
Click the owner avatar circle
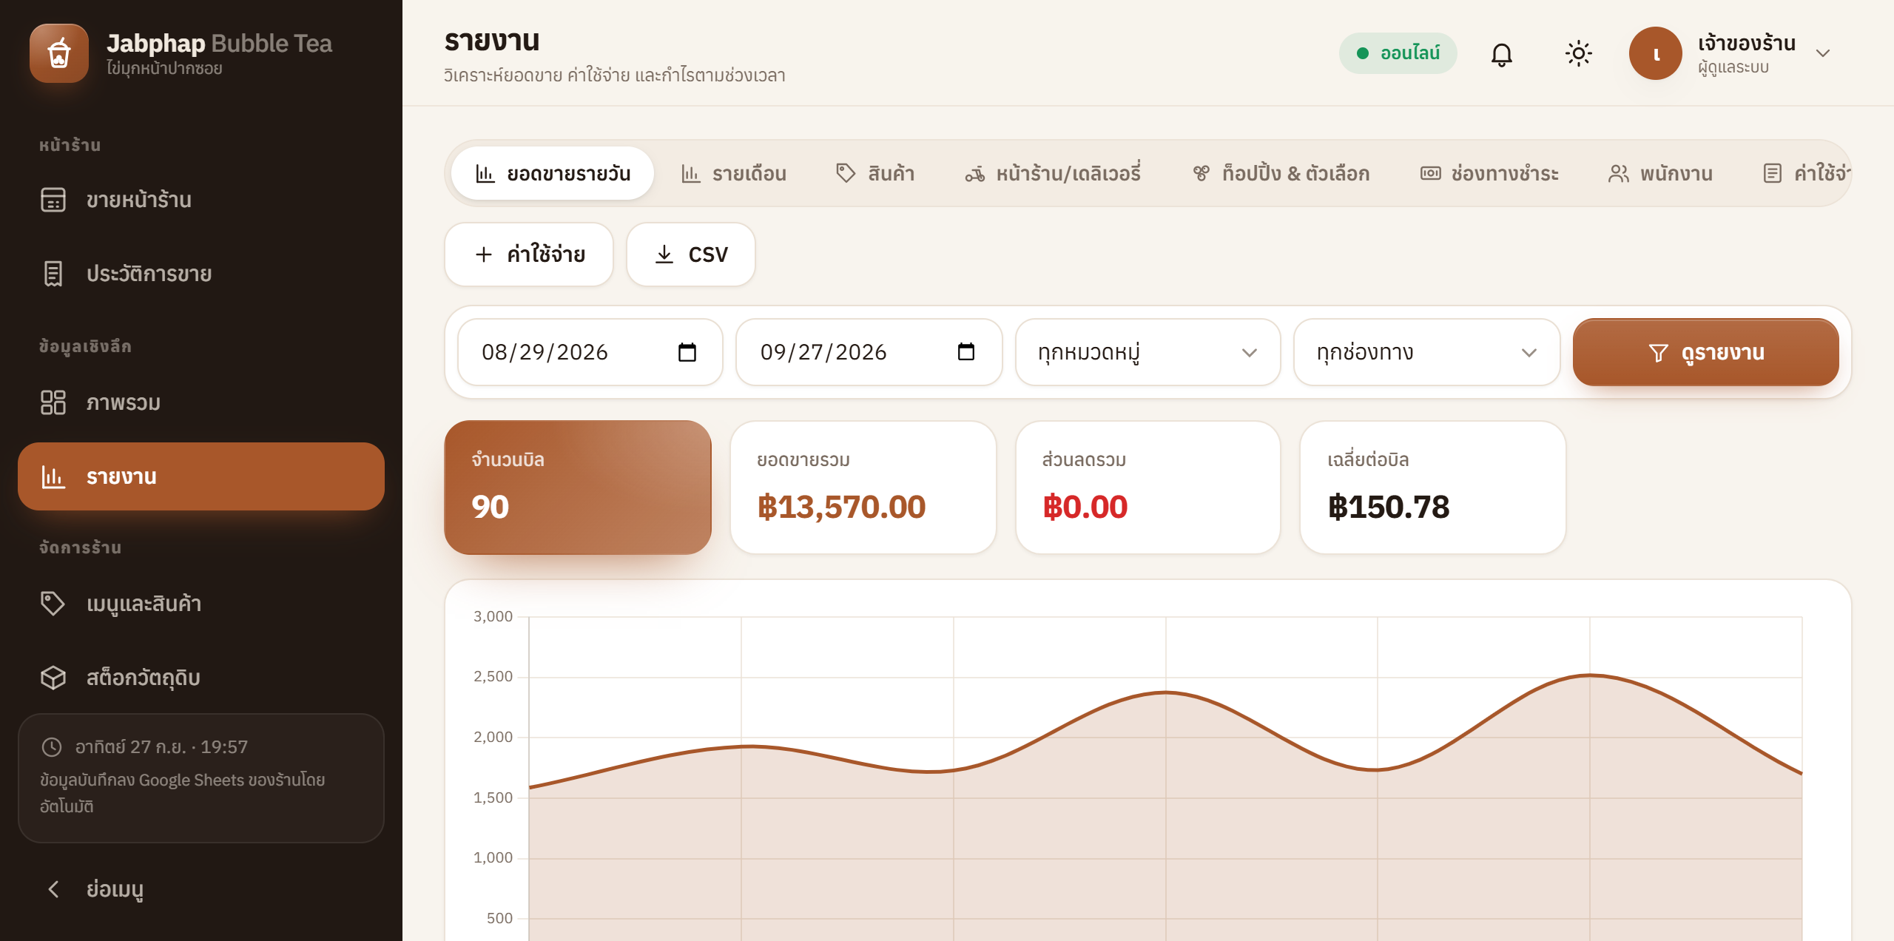[1656, 53]
